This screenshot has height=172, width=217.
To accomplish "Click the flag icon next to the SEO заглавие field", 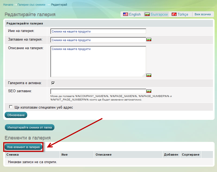I will pos(149,91).
